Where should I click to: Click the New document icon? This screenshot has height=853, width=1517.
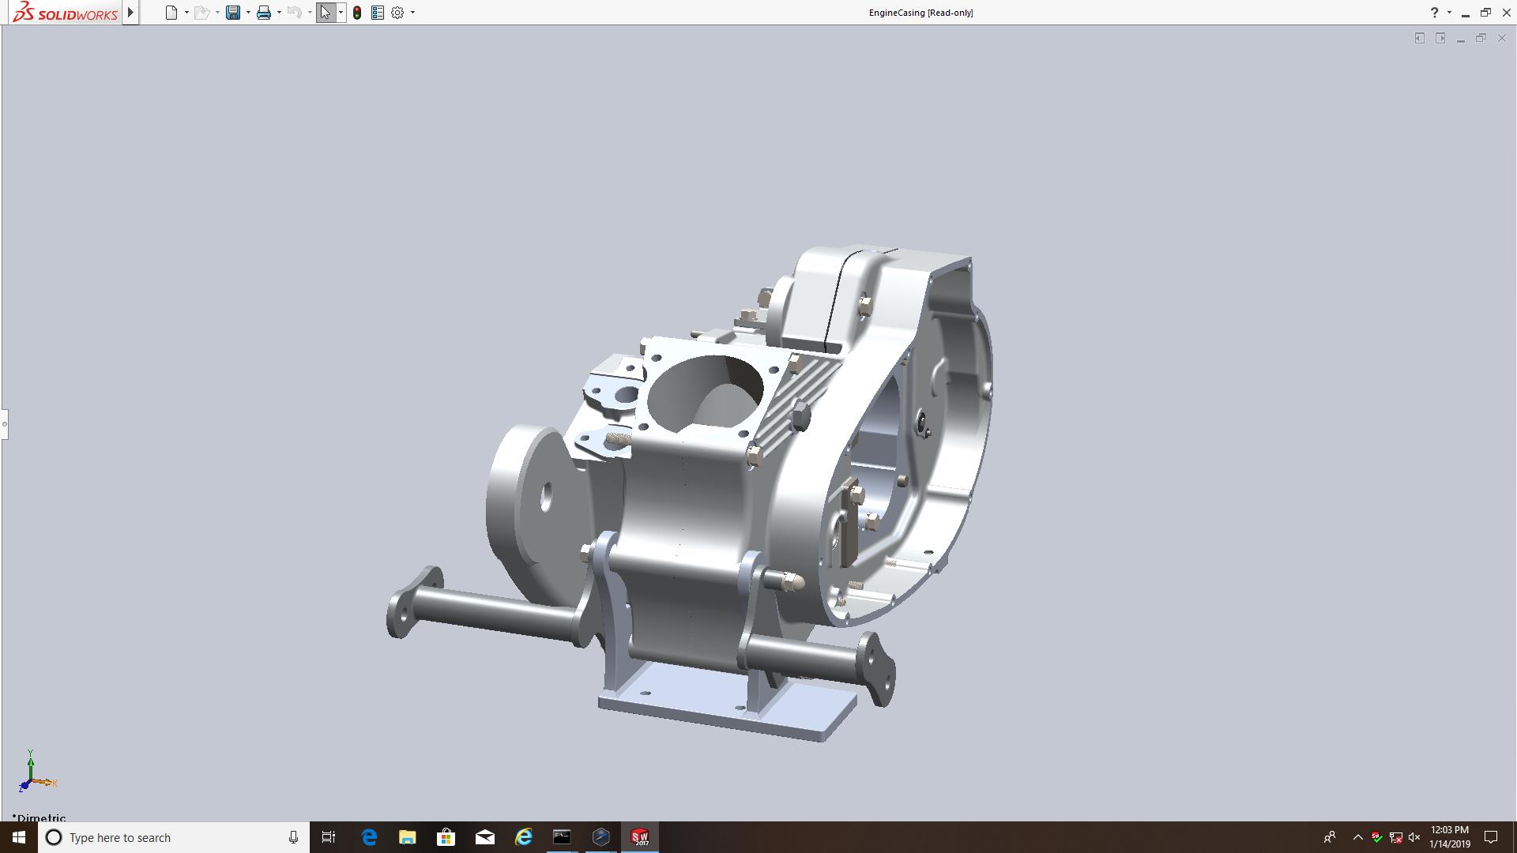[171, 13]
